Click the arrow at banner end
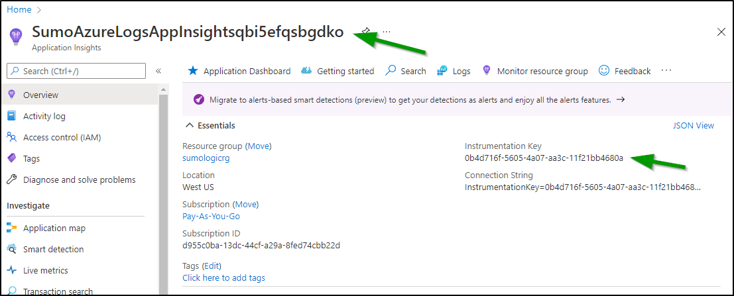The height and width of the screenshot is (296, 734). (621, 99)
